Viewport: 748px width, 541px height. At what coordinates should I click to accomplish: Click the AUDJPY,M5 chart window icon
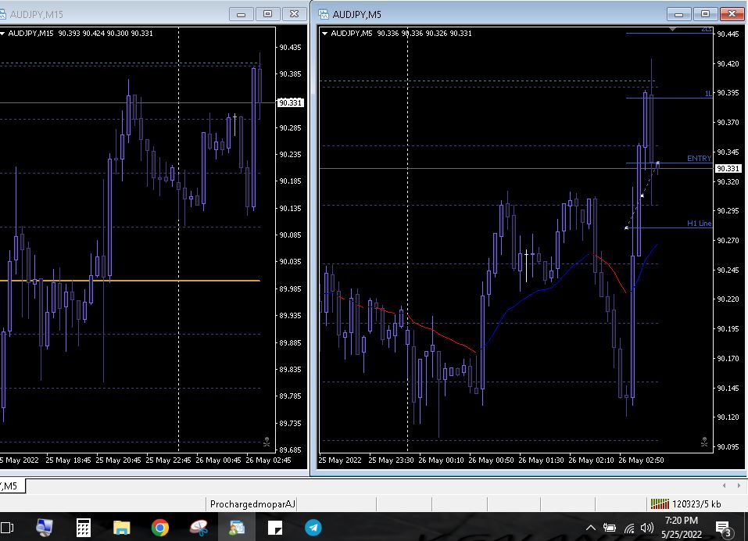coord(323,14)
